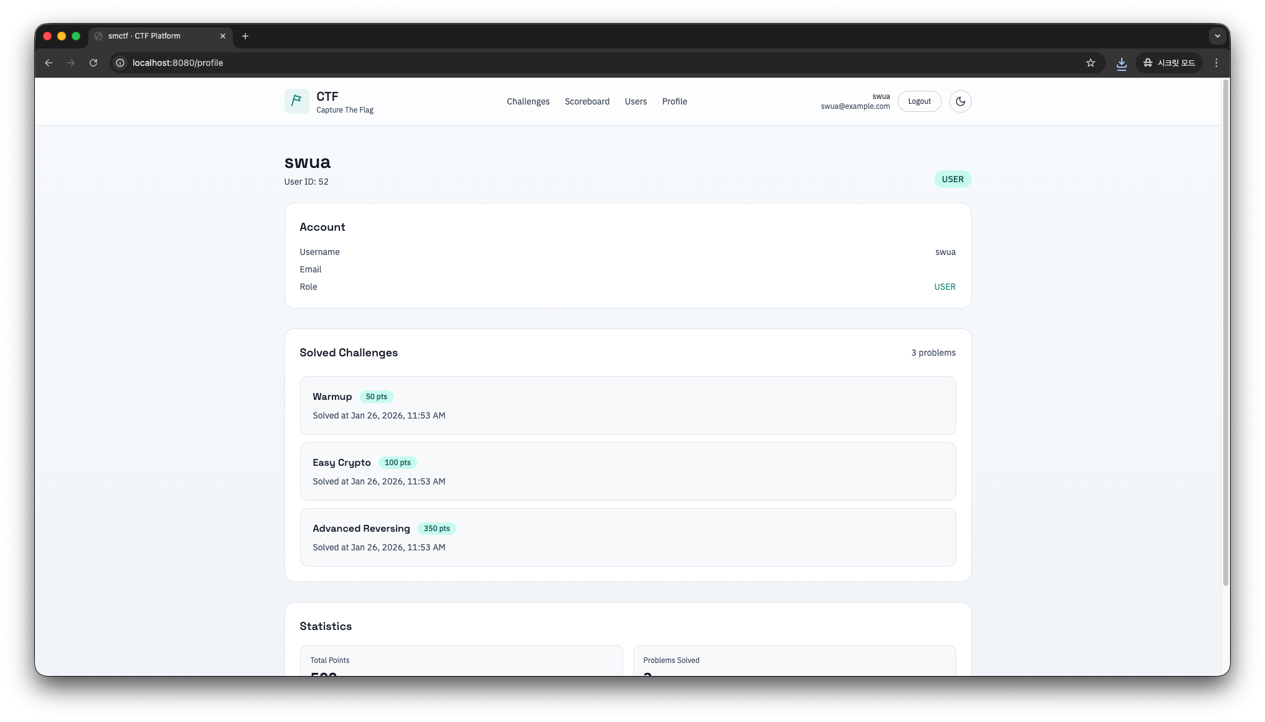The height and width of the screenshot is (722, 1265).
Task: Click the browser back arrow
Action: tap(49, 63)
